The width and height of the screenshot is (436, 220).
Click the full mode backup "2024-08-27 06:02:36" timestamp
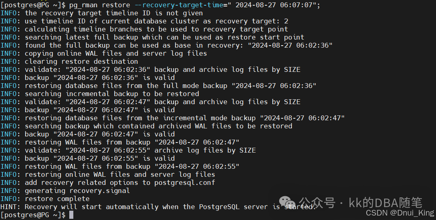point(274,86)
